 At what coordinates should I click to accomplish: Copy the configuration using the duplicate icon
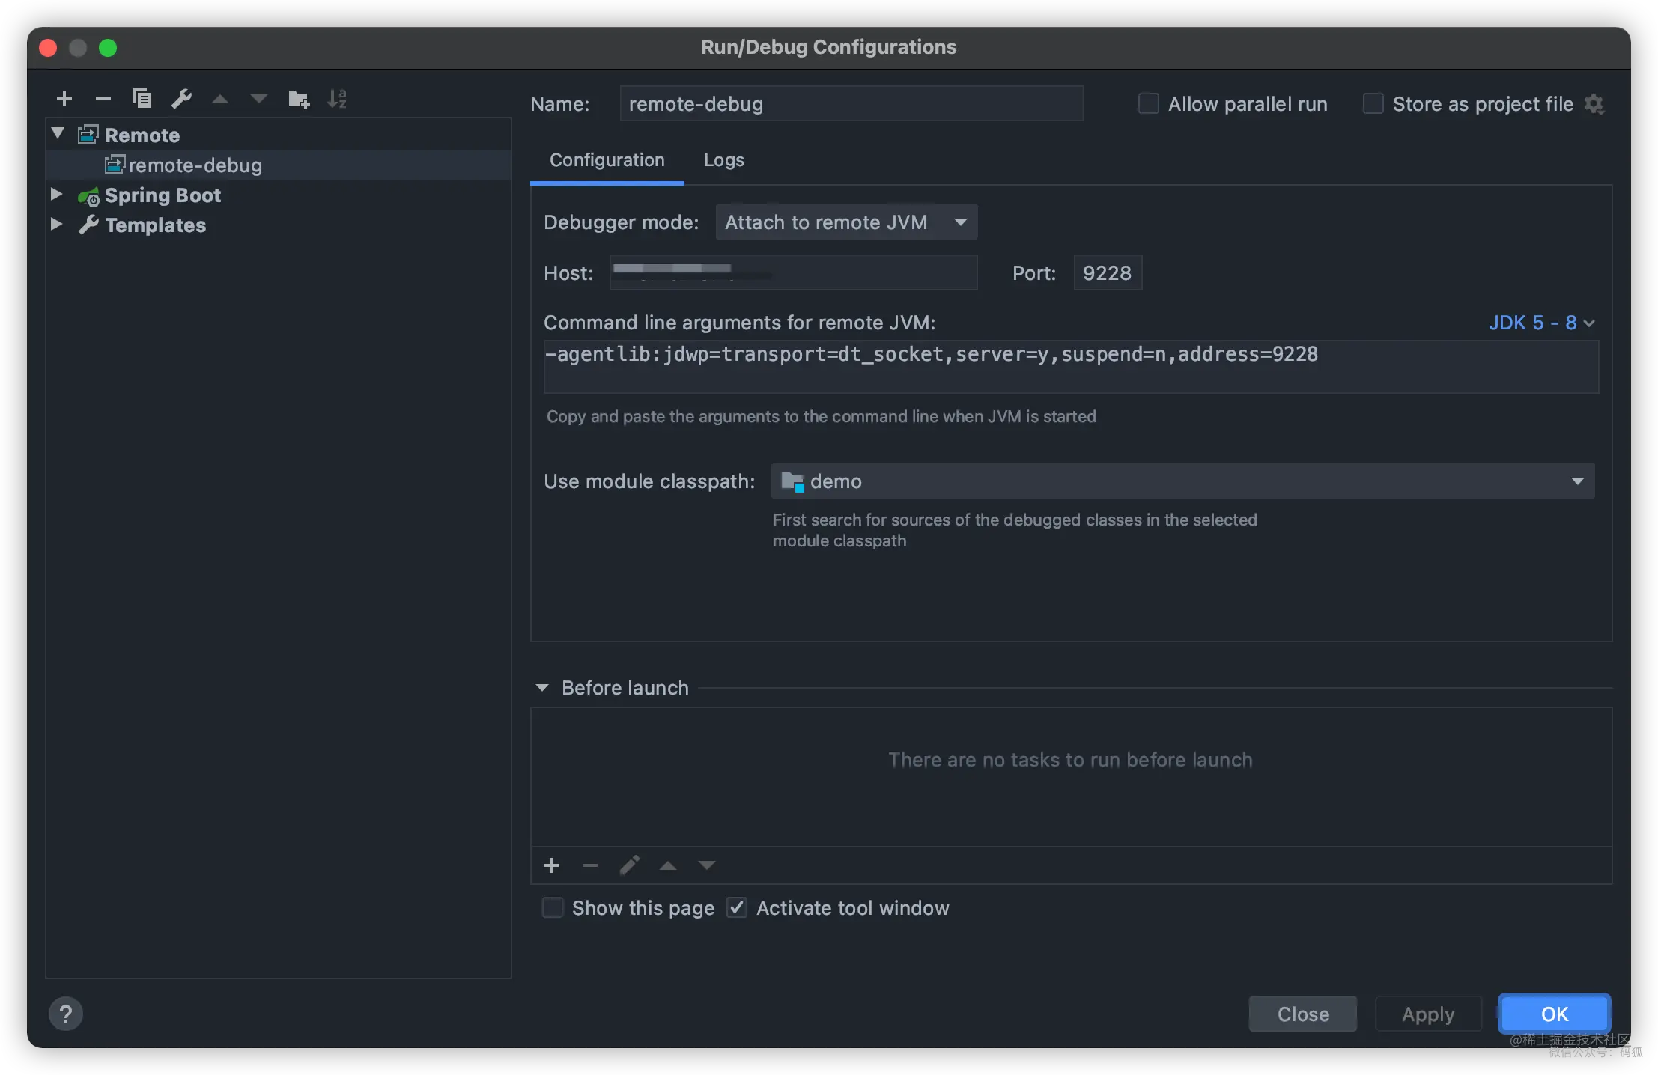pos(142,99)
